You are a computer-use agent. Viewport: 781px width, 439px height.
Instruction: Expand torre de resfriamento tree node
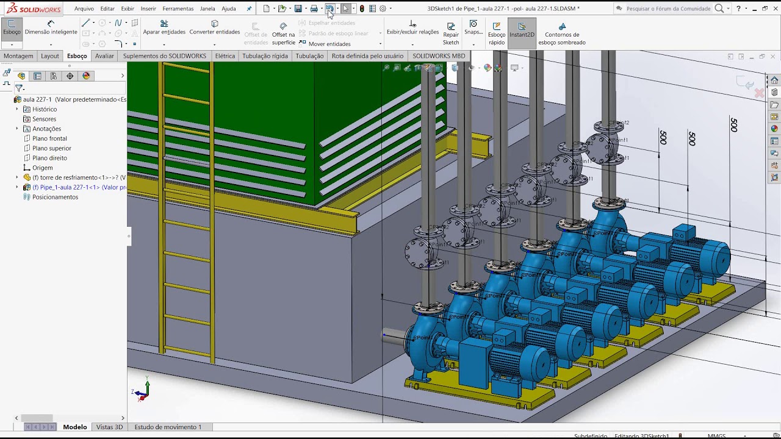[x=17, y=177]
